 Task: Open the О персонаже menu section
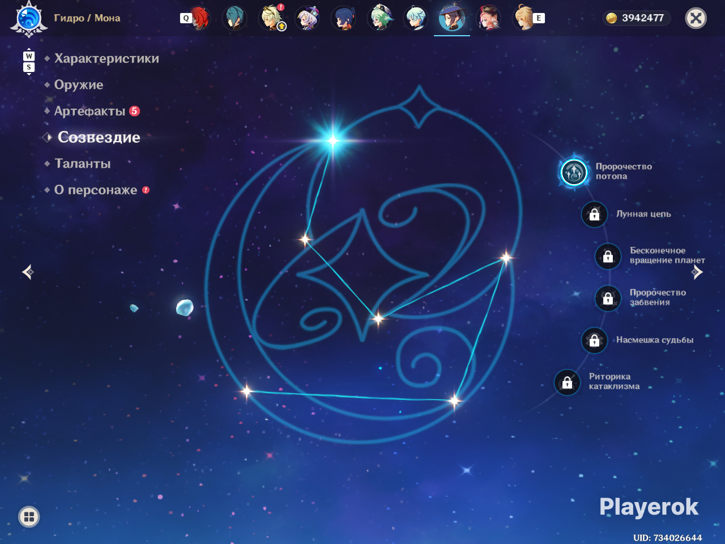(x=96, y=190)
